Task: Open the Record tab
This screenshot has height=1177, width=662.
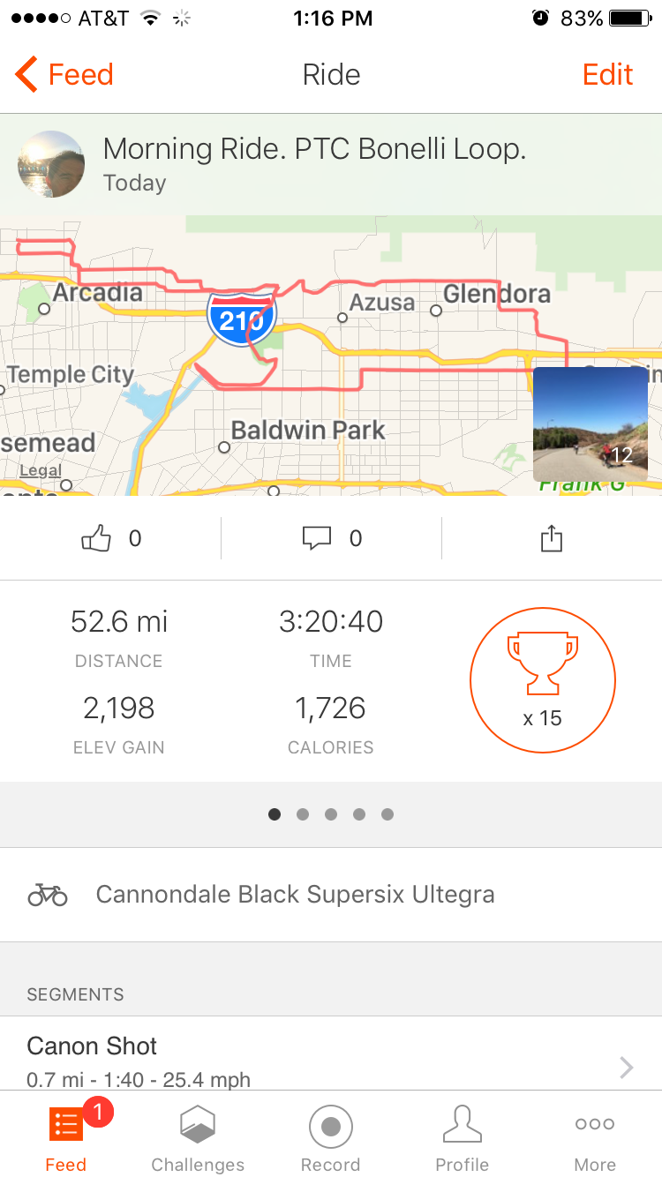Action: 331,1138
